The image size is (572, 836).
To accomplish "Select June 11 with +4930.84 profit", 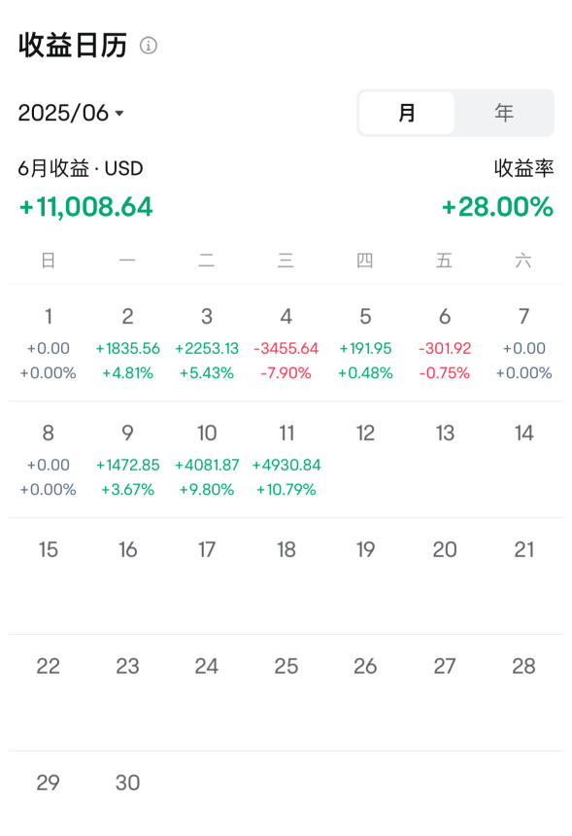I will [x=286, y=460].
